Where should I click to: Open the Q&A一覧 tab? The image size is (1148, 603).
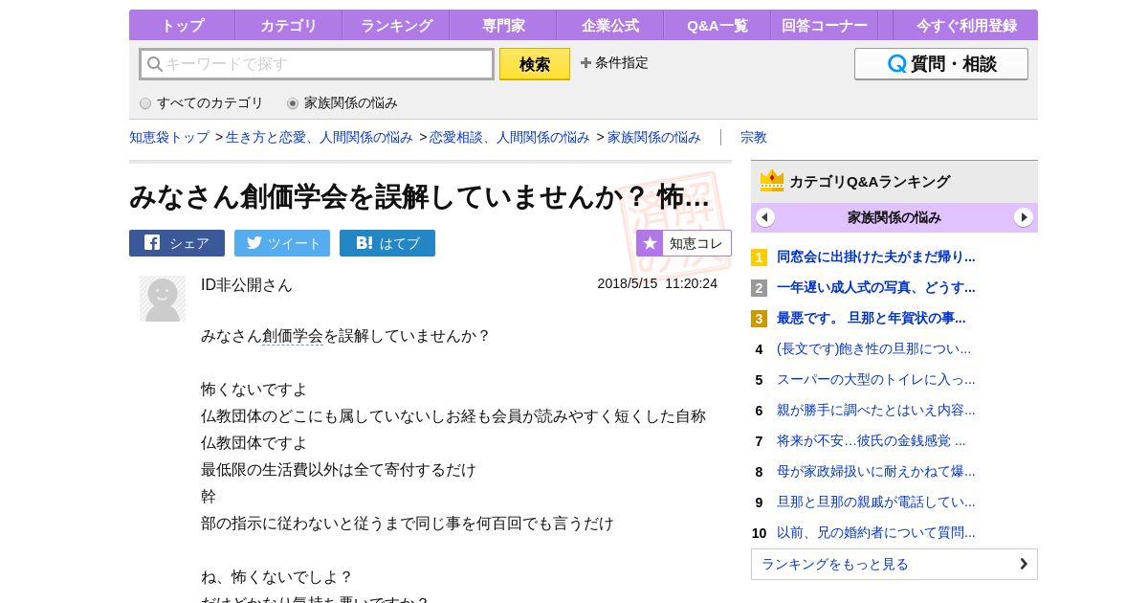[717, 25]
